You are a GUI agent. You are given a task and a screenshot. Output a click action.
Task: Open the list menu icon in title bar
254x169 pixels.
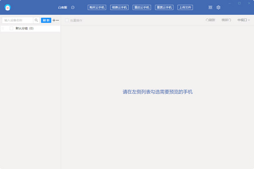210,8
